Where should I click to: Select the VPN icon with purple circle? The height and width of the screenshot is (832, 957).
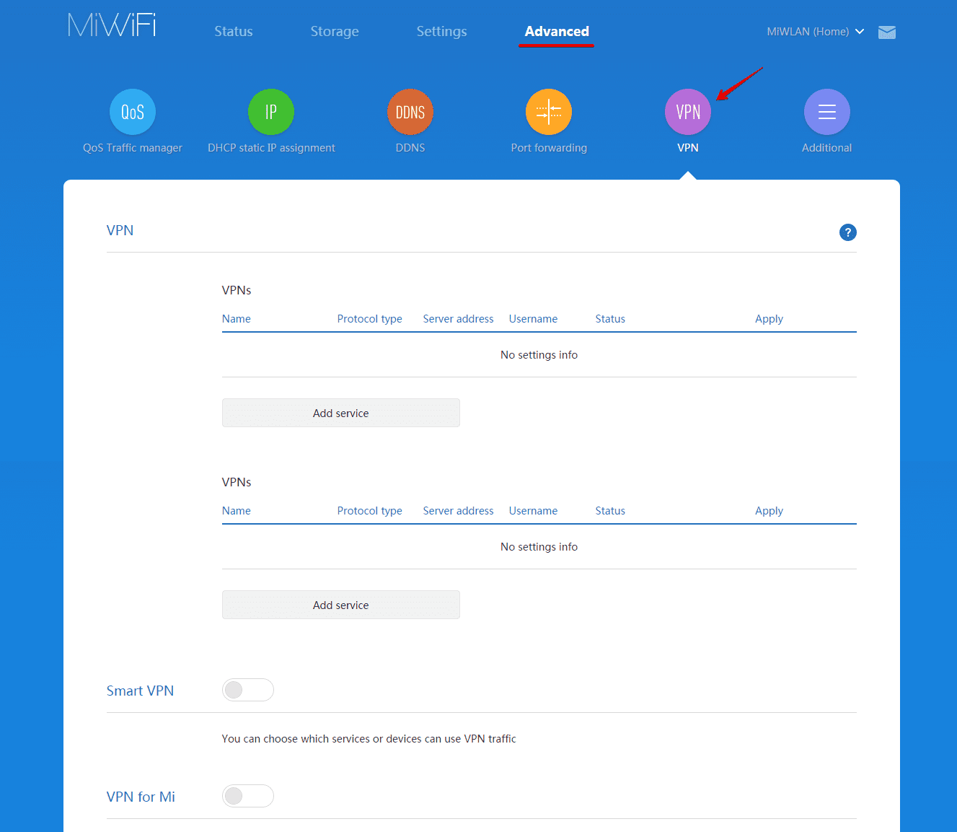point(687,112)
